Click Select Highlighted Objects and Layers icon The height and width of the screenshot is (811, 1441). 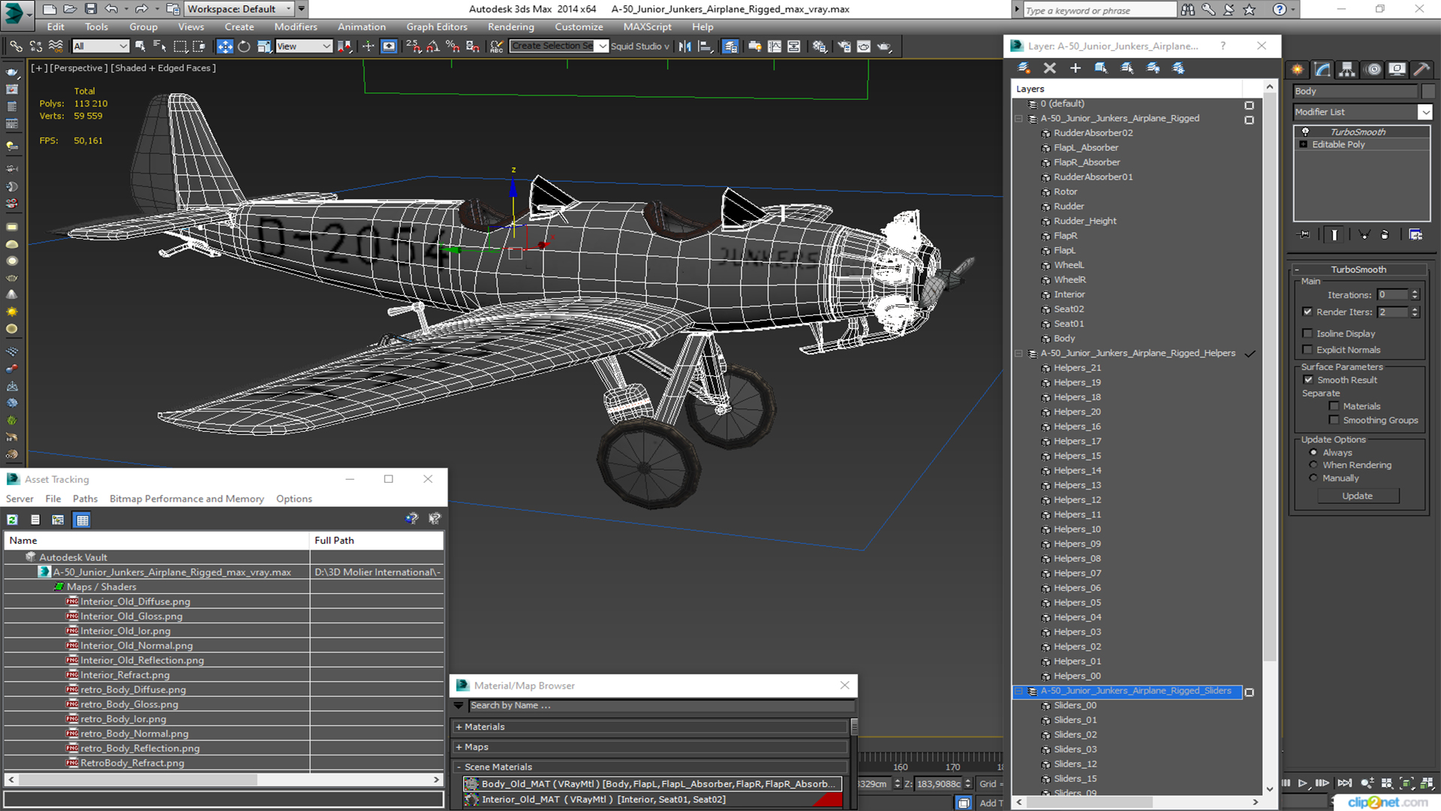click(1101, 68)
